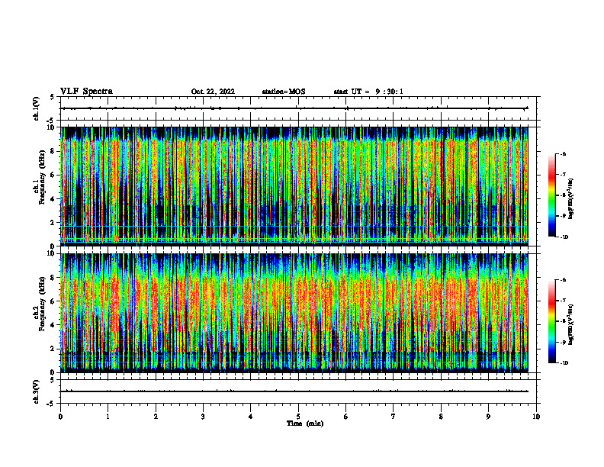
Task: Click the "5" tick on the ch.3(V) axis
Action: click(x=53, y=380)
